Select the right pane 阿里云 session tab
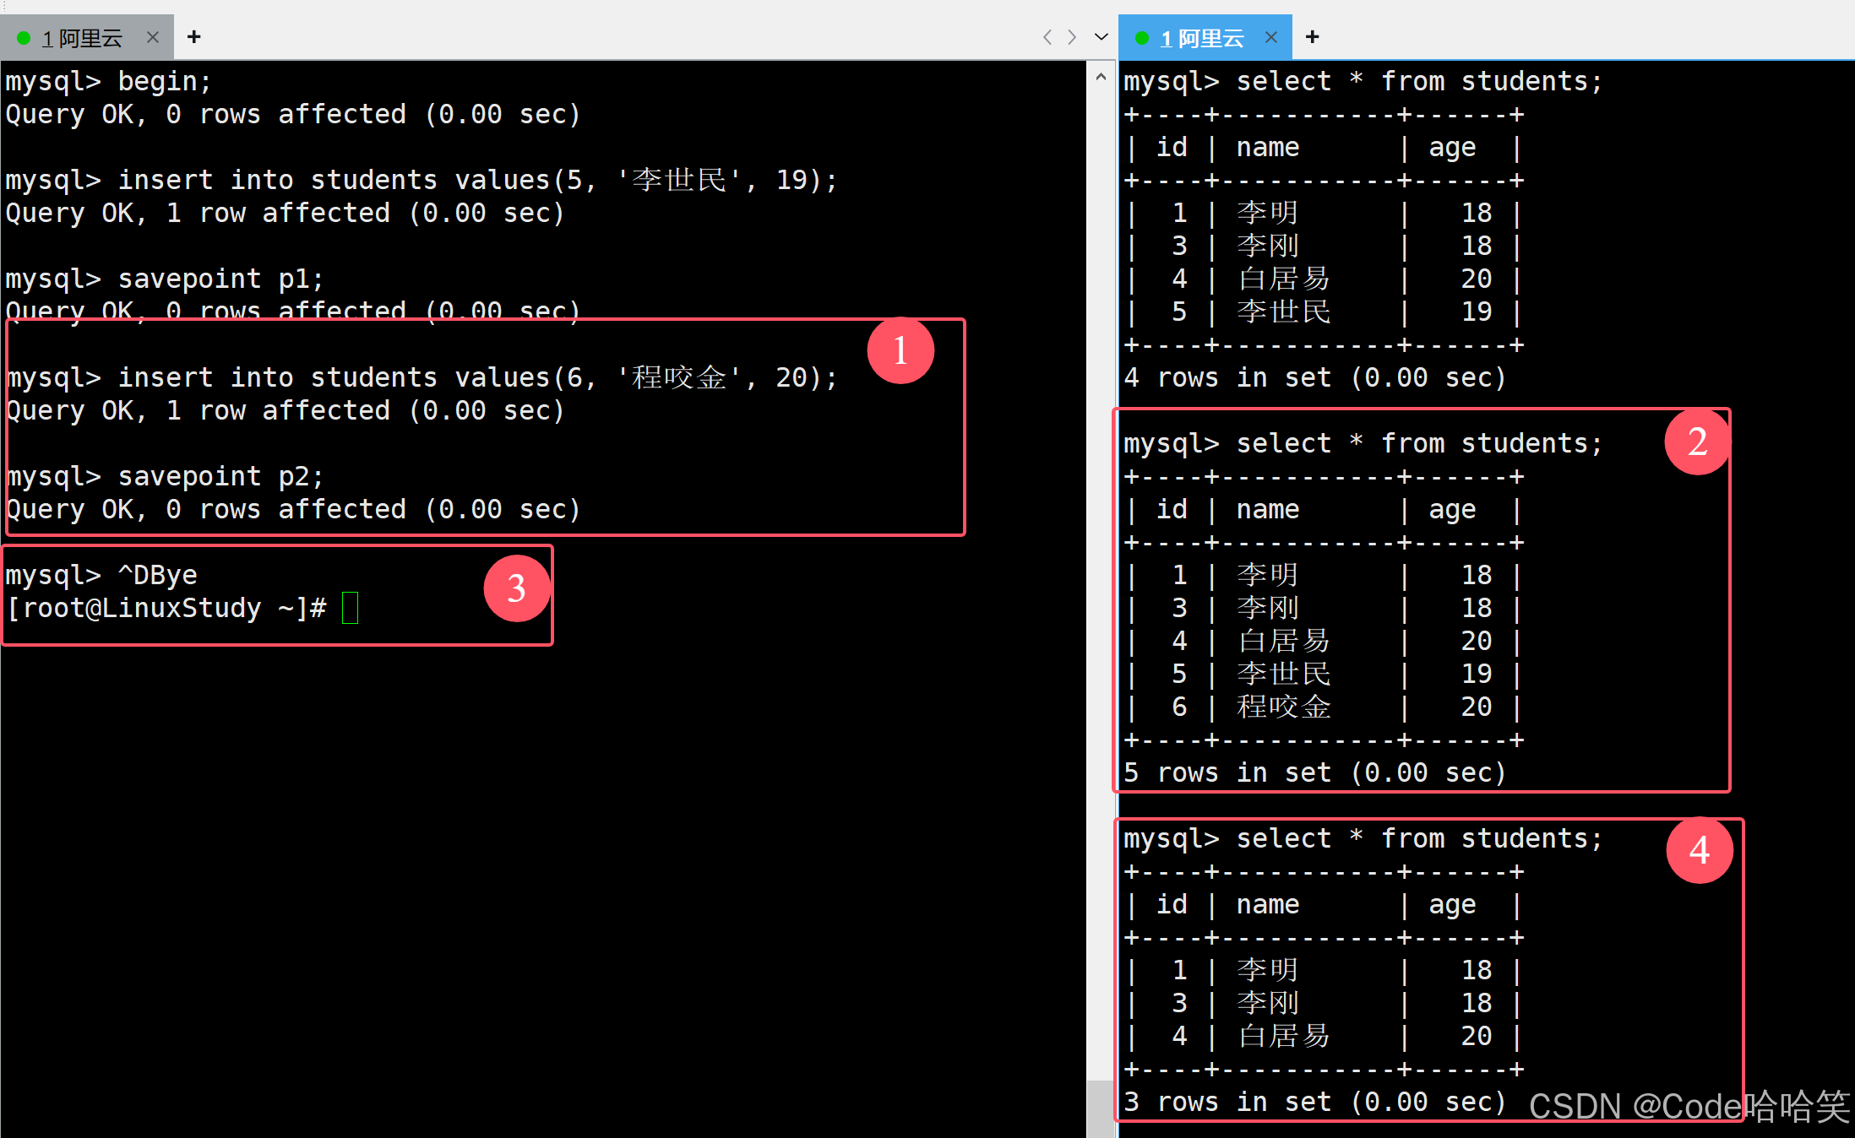Viewport: 1855px width, 1138px height. click(x=1205, y=37)
